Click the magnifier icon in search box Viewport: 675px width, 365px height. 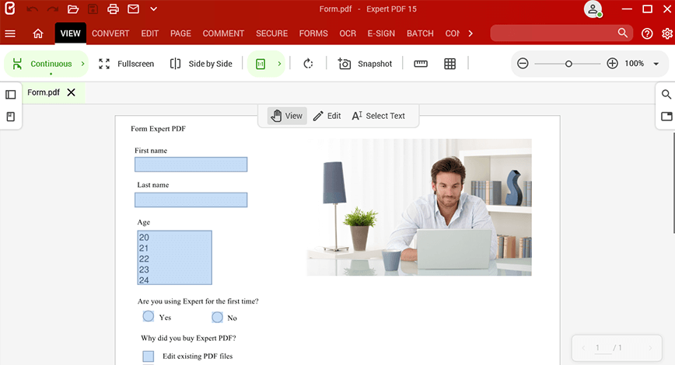tap(622, 33)
